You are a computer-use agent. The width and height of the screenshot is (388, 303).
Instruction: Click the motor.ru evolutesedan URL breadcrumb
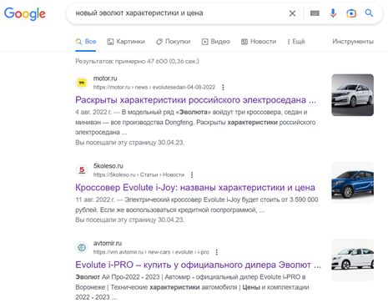[154, 88]
